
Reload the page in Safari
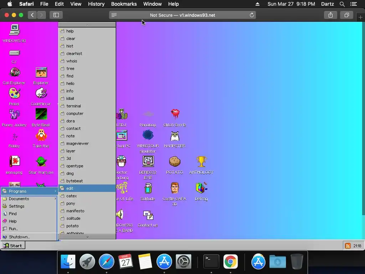coord(252,15)
